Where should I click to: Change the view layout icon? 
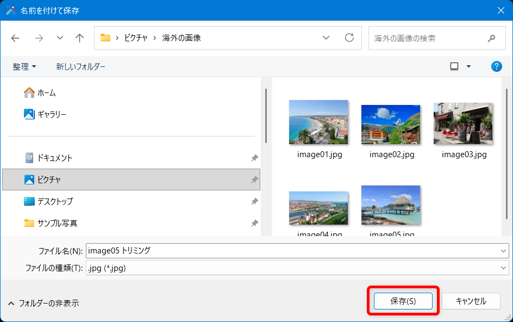pos(454,66)
